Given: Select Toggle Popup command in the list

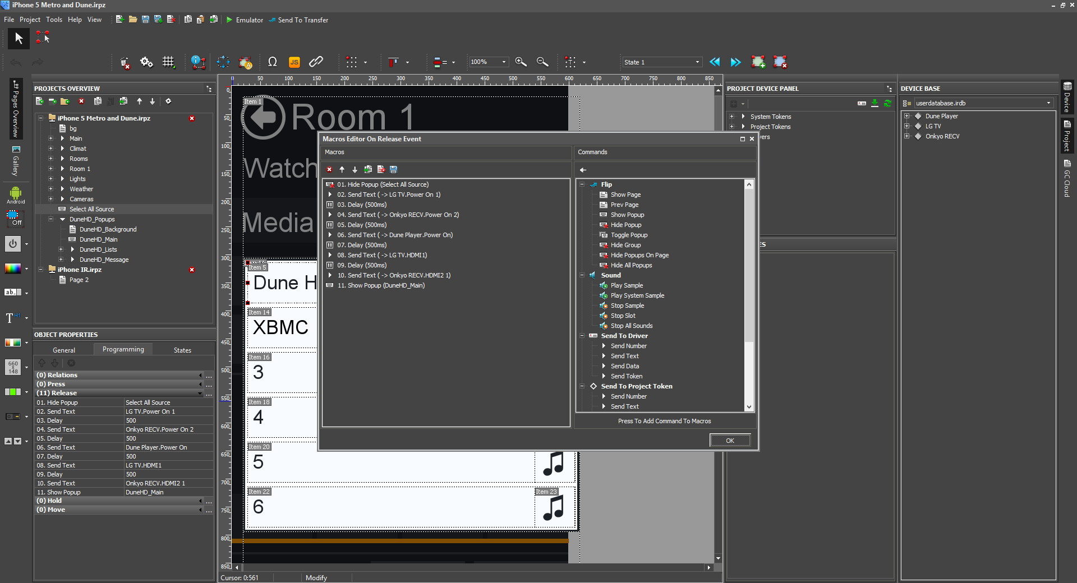Looking at the screenshot, I should coord(629,235).
